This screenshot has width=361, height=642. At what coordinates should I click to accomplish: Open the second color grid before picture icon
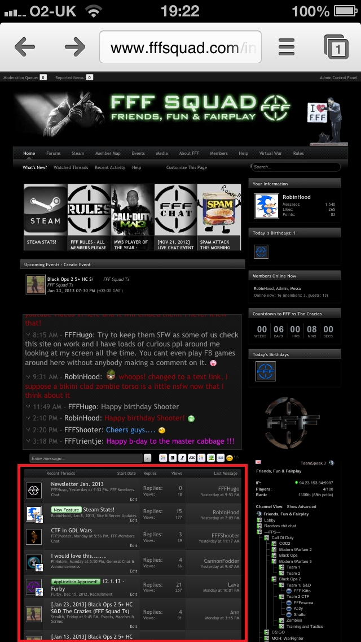pos(201,458)
